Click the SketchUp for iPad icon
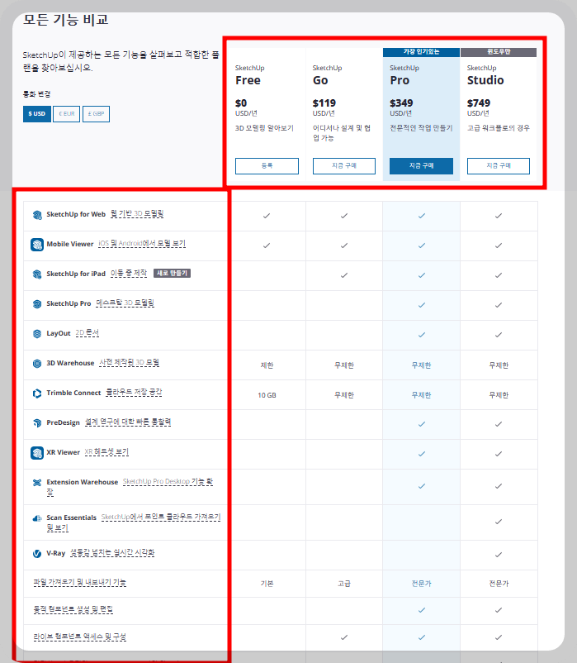 37,274
